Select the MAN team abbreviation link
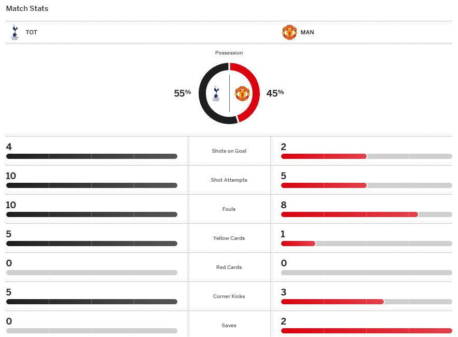458x337 pixels. tap(307, 32)
